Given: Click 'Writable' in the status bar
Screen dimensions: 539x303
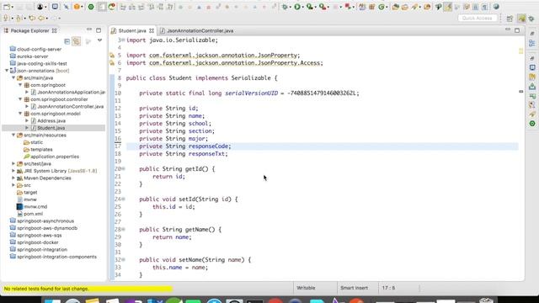Looking at the screenshot, I should pyautogui.click(x=306, y=288).
